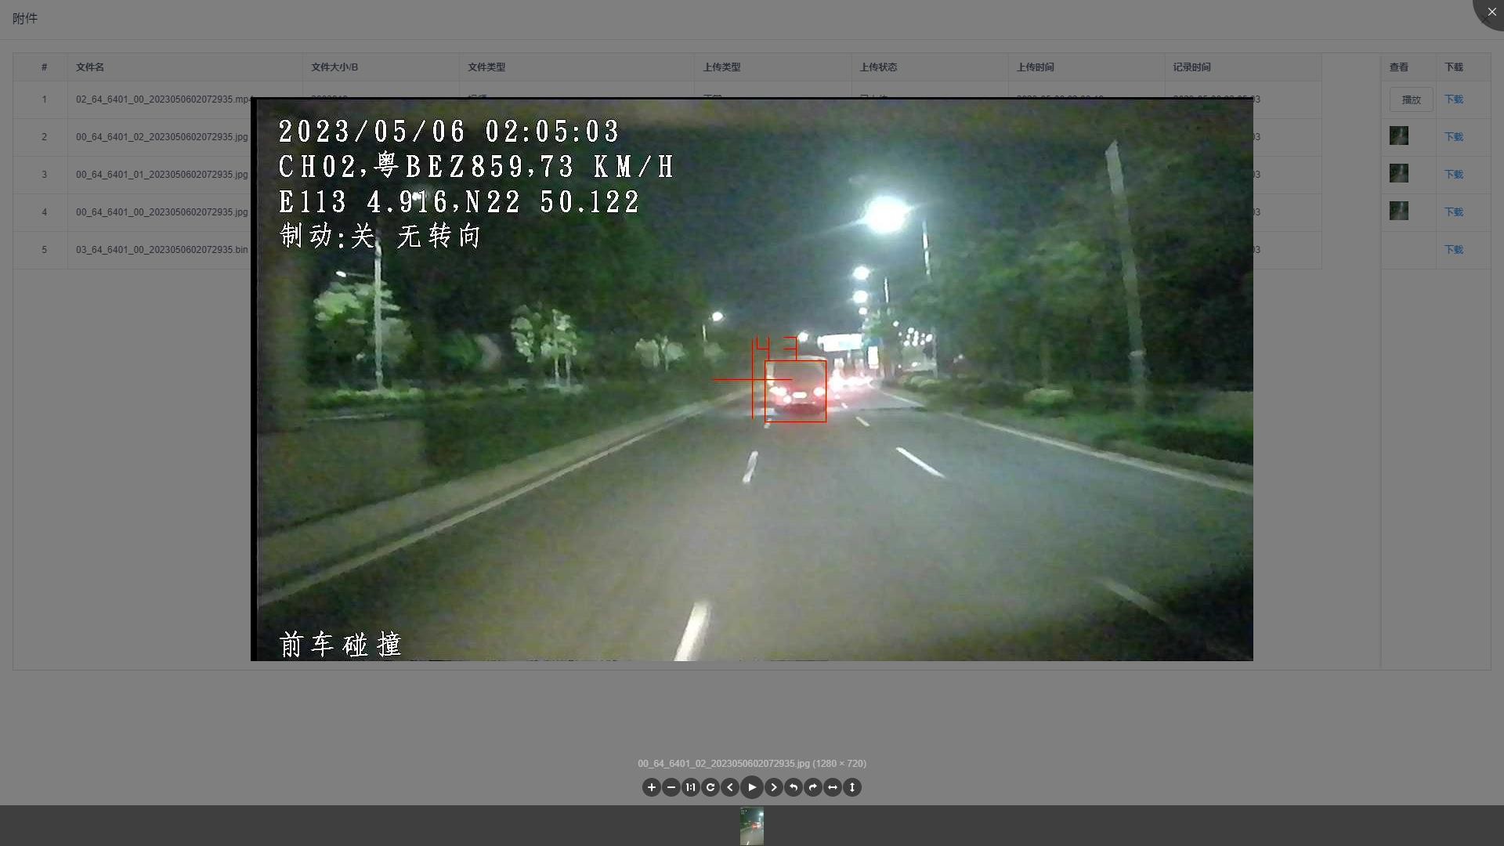The width and height of the screenshot is (1504, 846).
Task: Select thumbnail in bottom navigation strip
Action: tap(752, 826)
